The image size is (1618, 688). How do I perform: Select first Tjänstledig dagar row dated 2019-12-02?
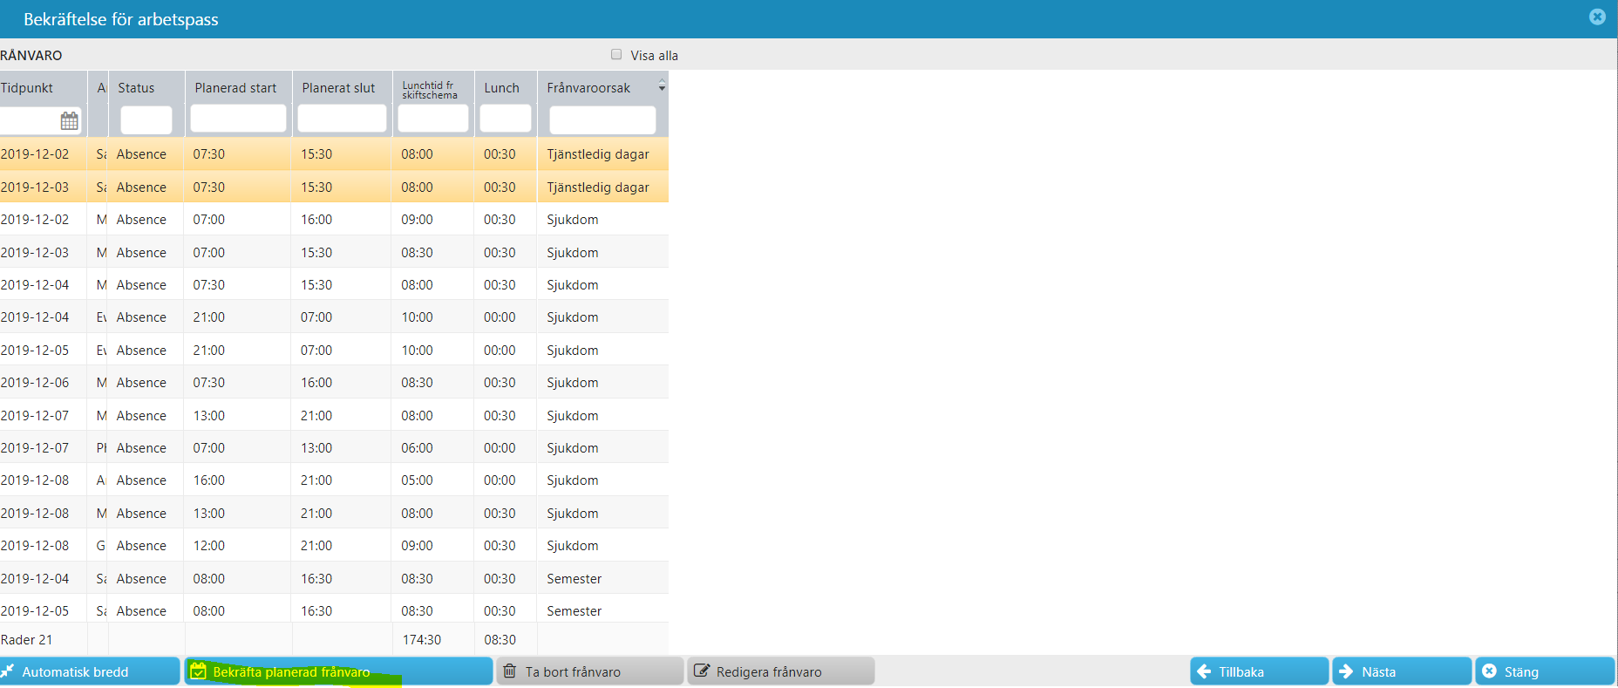click(334, 154)
